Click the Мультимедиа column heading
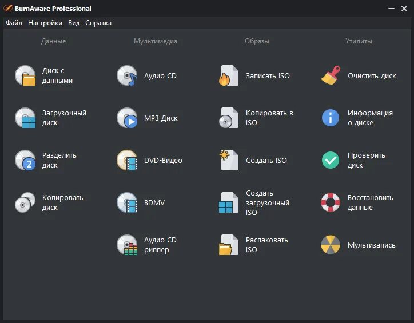The width and height of the screenshot is (414, 323). (x=156, y=41)
